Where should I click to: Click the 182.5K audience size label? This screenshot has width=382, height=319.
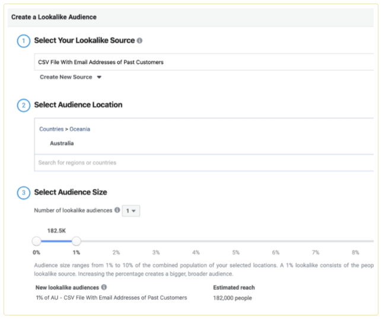point(57,230)
